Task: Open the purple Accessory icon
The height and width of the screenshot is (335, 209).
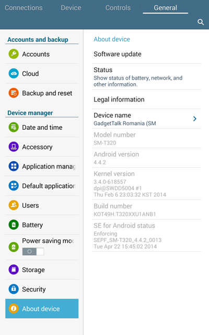Action: click(14, 147)
